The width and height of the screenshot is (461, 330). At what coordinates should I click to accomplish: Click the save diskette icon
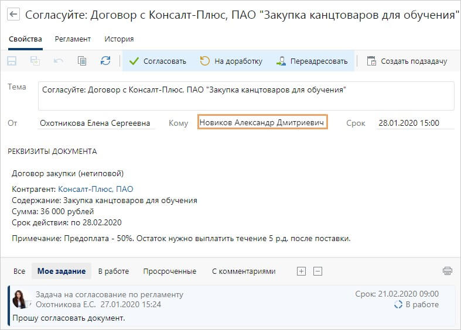pos(12,61)
